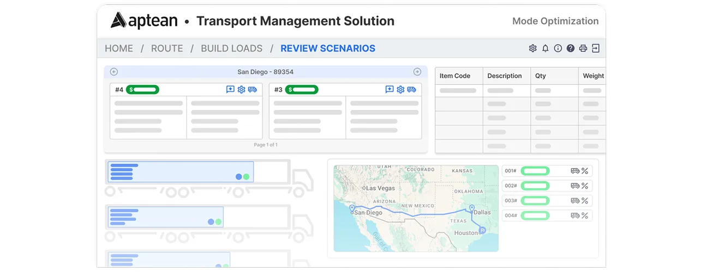Viewport: 701px width, 272px height.
Task: Open the gear settings for scenario #3
Action: coord(400,89)
